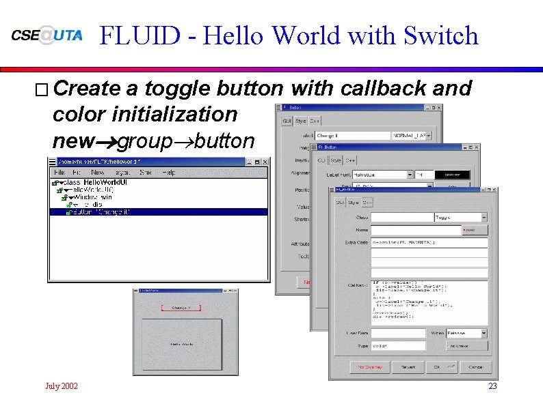Click inside the Callback code editor
Image resolution: width=543 pixels, height=406 pixels.
click(x=429, y=303)
